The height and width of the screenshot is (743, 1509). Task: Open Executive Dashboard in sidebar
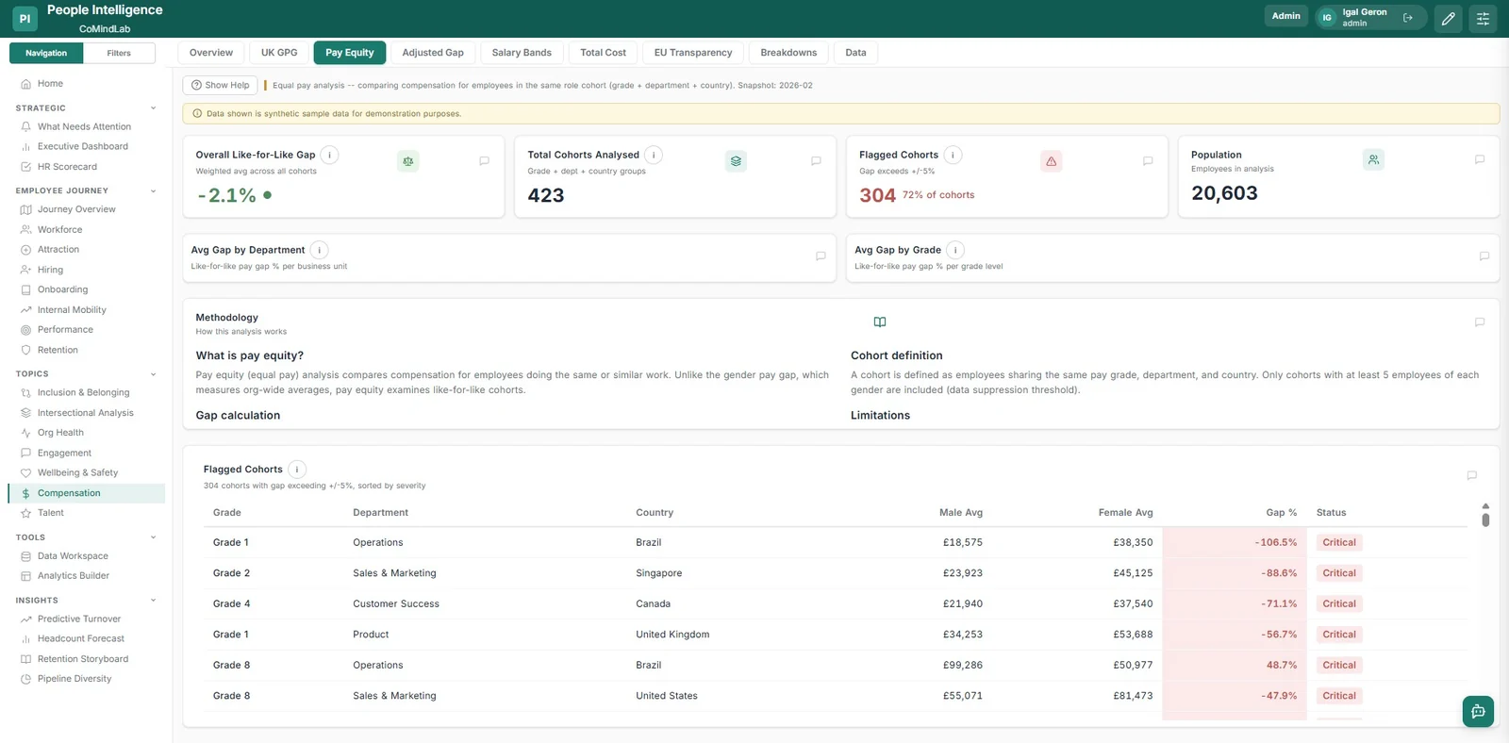83,146
